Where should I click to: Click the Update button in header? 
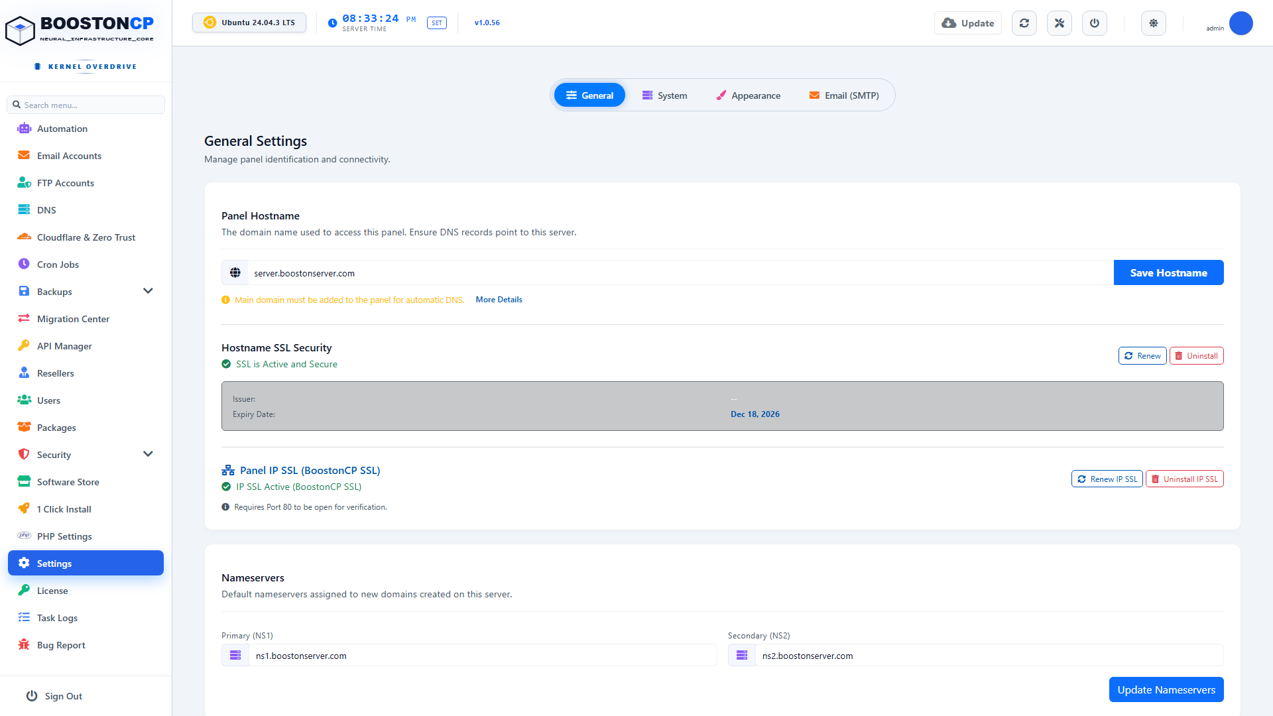point(968,23)
